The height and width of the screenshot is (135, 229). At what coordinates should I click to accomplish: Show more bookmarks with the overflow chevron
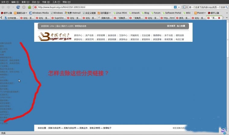(227, 13)
